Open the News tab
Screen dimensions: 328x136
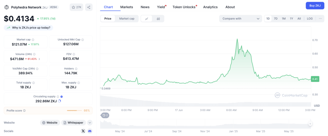(x=145, y=7)
